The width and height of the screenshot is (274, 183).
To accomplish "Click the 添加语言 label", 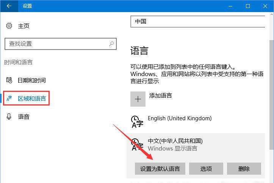I will (x=160, y=96).
